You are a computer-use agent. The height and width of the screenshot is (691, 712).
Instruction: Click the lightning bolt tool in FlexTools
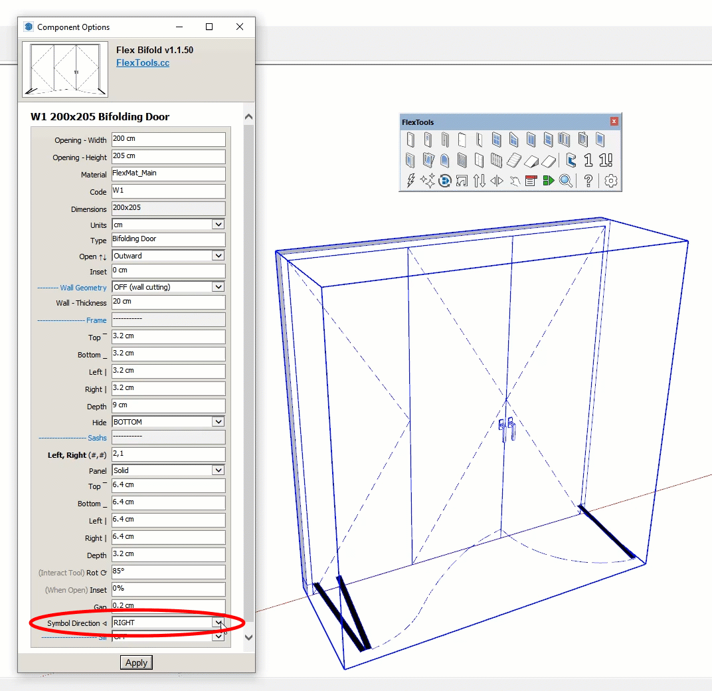410,181
